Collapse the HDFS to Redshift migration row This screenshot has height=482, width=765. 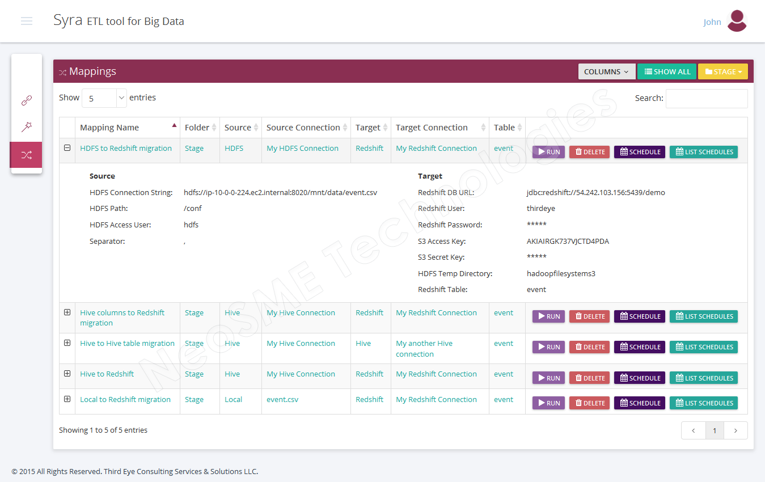pos(67,148)
